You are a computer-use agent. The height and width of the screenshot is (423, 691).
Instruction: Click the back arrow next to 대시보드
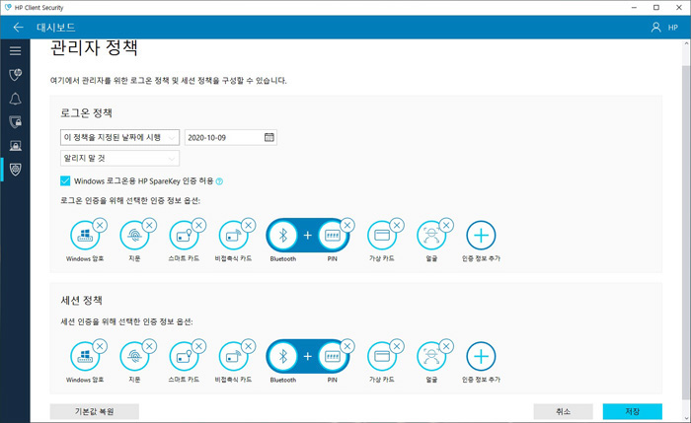[x=17, y=27]
